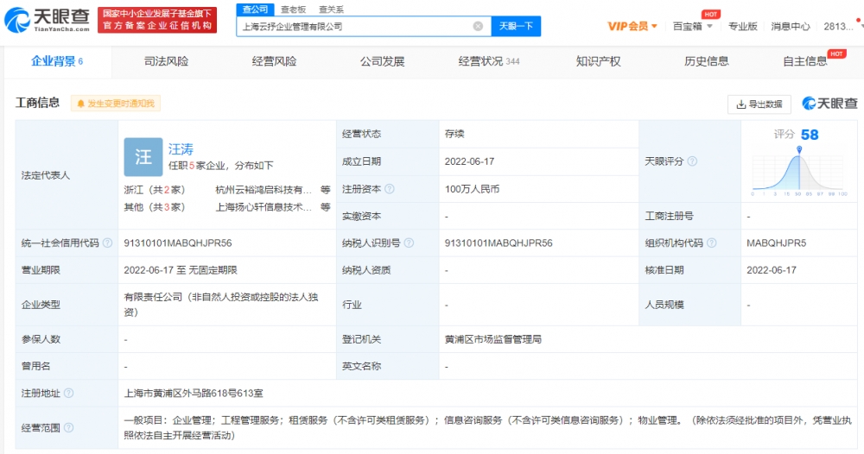Click 成立日期 value 2022-06-17

pos(469,161)
